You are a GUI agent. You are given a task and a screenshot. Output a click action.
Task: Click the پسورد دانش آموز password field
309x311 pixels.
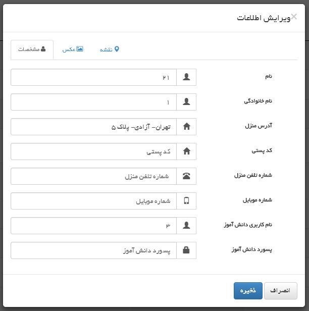[93, 250]
